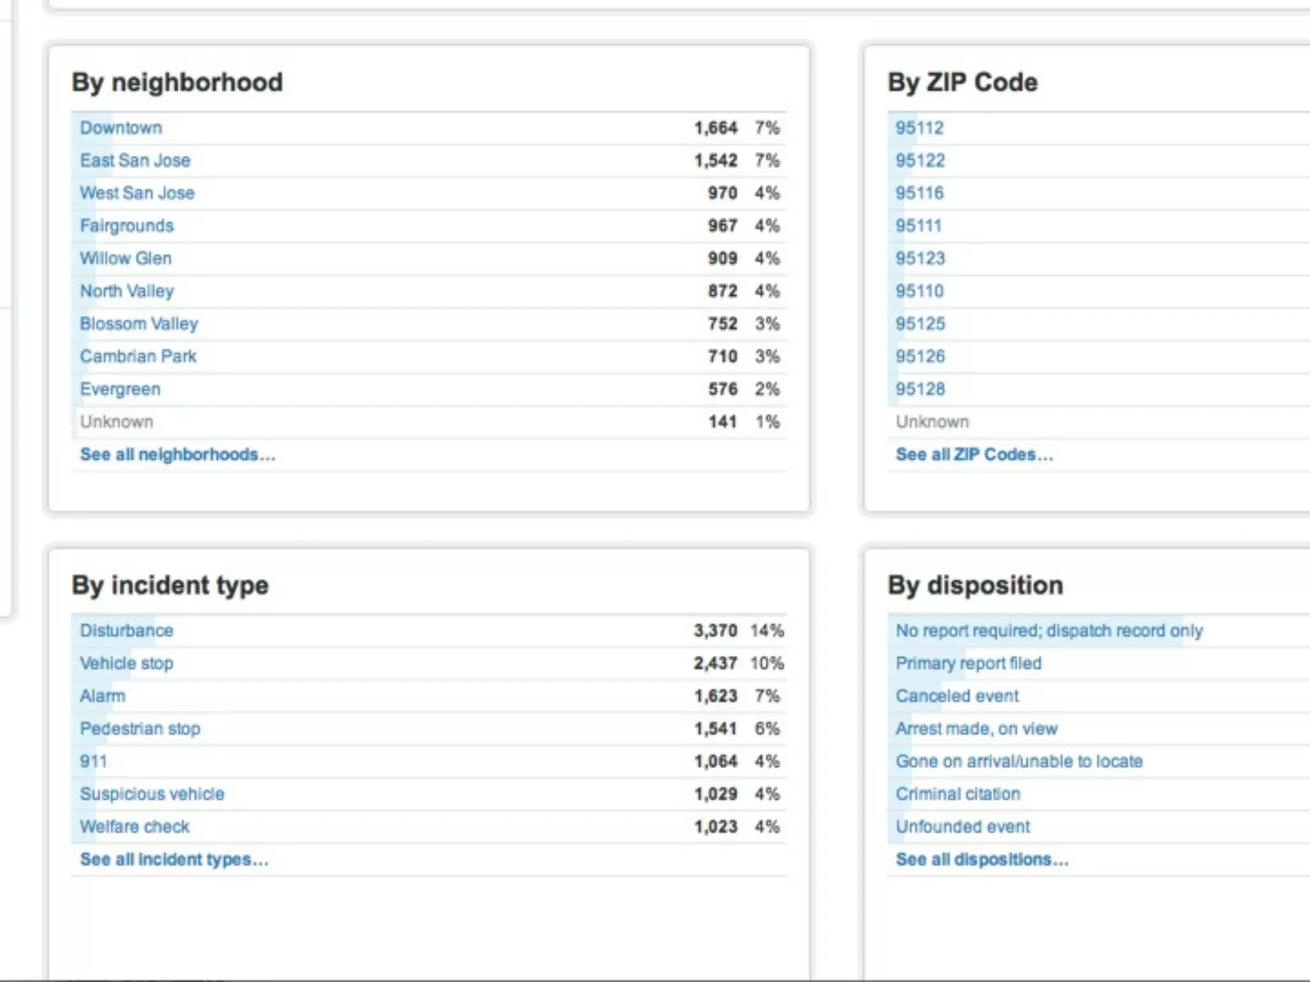Viewport: 1310px width, 982px height.
Task: Show See all dispositions list
Action: click(982, 859)
